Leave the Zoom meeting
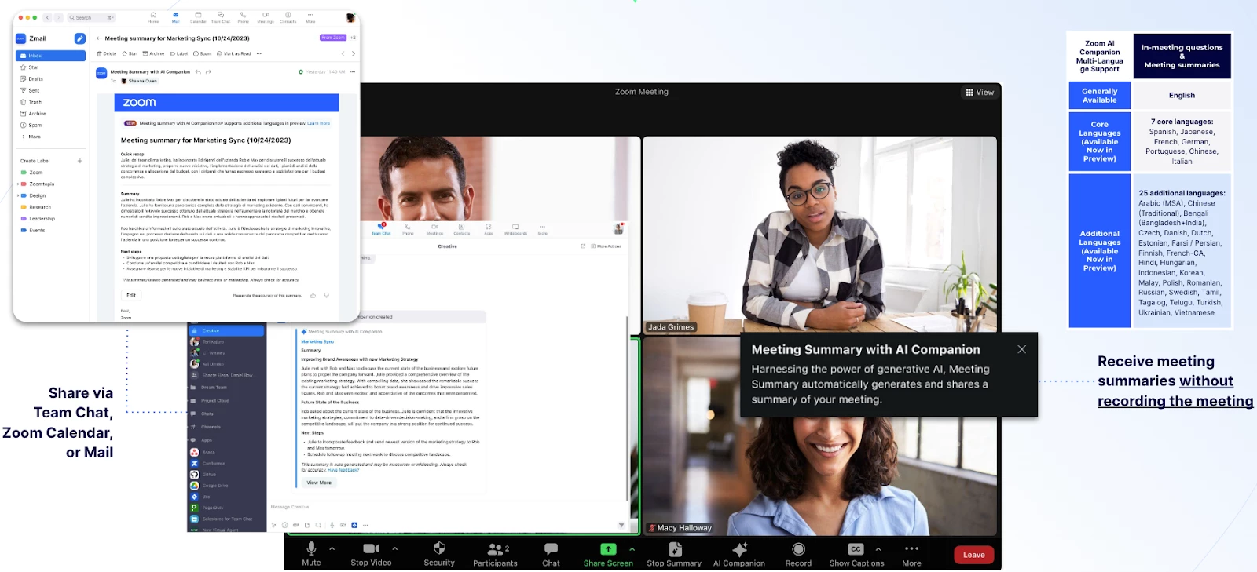1257x572 pixels. (973, 555)
